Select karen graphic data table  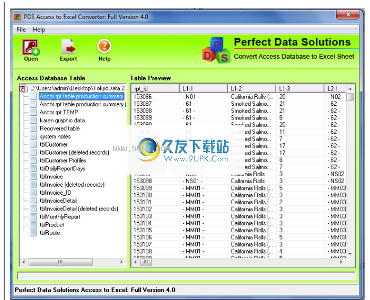63,120
